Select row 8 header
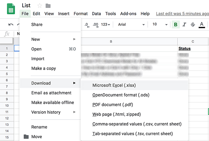Viewport: 209px width, 141px height. (7, 93)
